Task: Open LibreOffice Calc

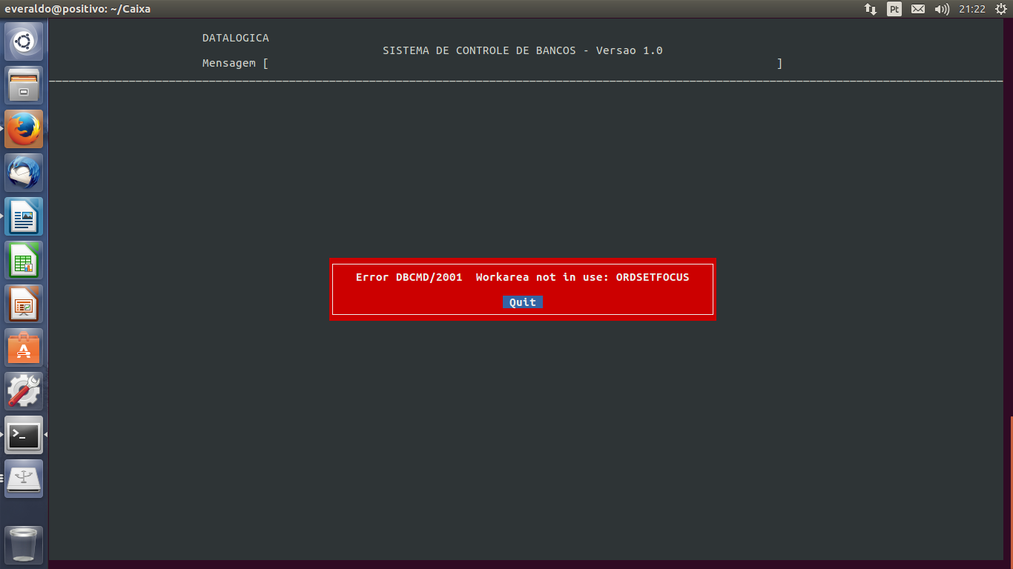Action: (24, 260)
